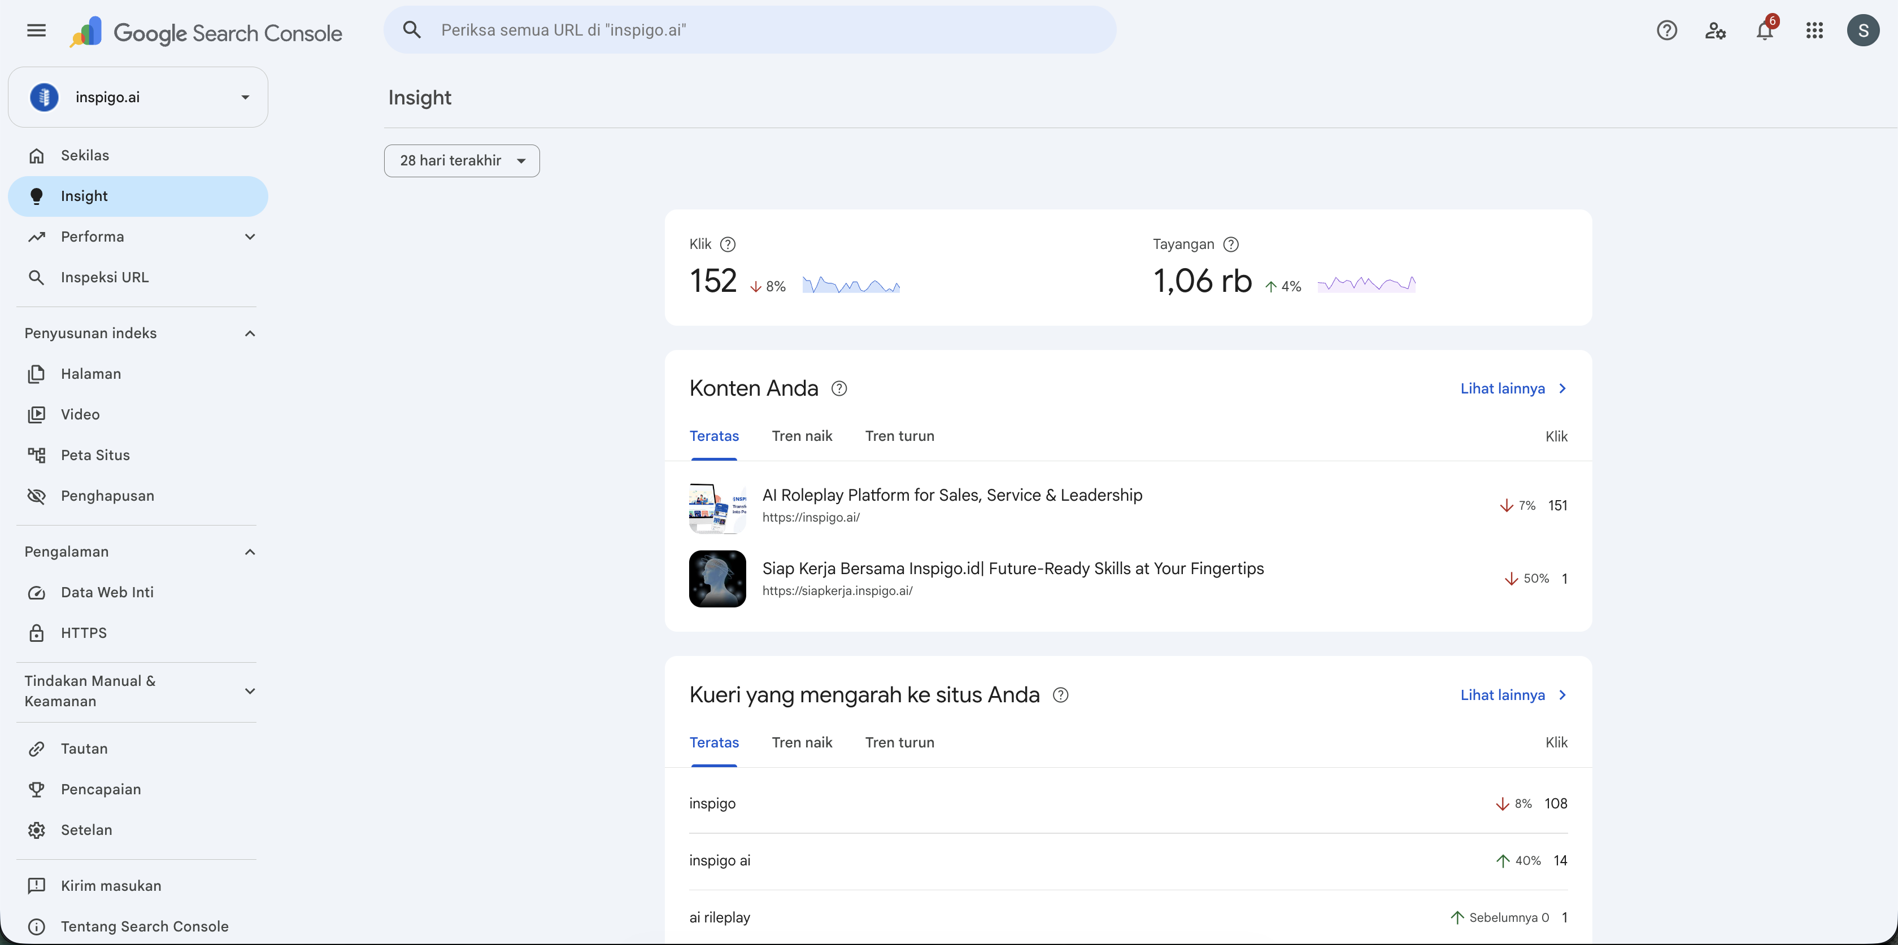Open the hamburger main menu

pos(36,30)
